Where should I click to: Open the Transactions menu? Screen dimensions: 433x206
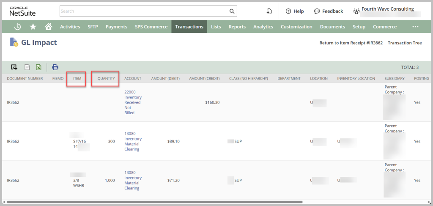coord(189,27)
